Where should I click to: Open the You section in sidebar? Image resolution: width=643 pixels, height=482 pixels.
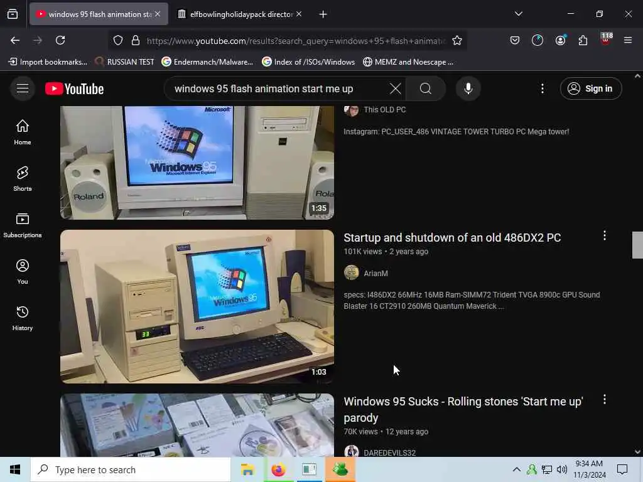tap(23, 271)
